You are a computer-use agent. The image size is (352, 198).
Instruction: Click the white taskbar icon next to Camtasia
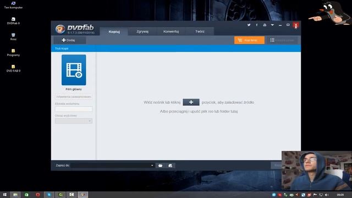pyautogui.click(x=71, y=195)
